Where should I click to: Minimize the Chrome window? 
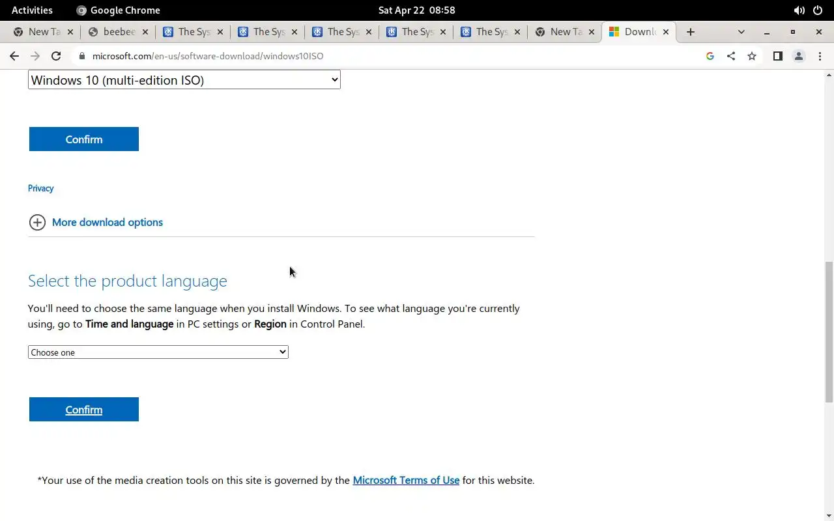coord(767,31)
